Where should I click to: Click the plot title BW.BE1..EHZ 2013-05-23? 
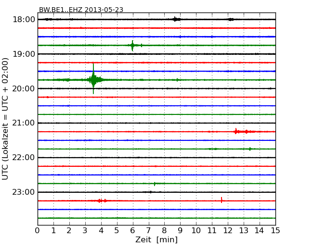coord(81,10)
